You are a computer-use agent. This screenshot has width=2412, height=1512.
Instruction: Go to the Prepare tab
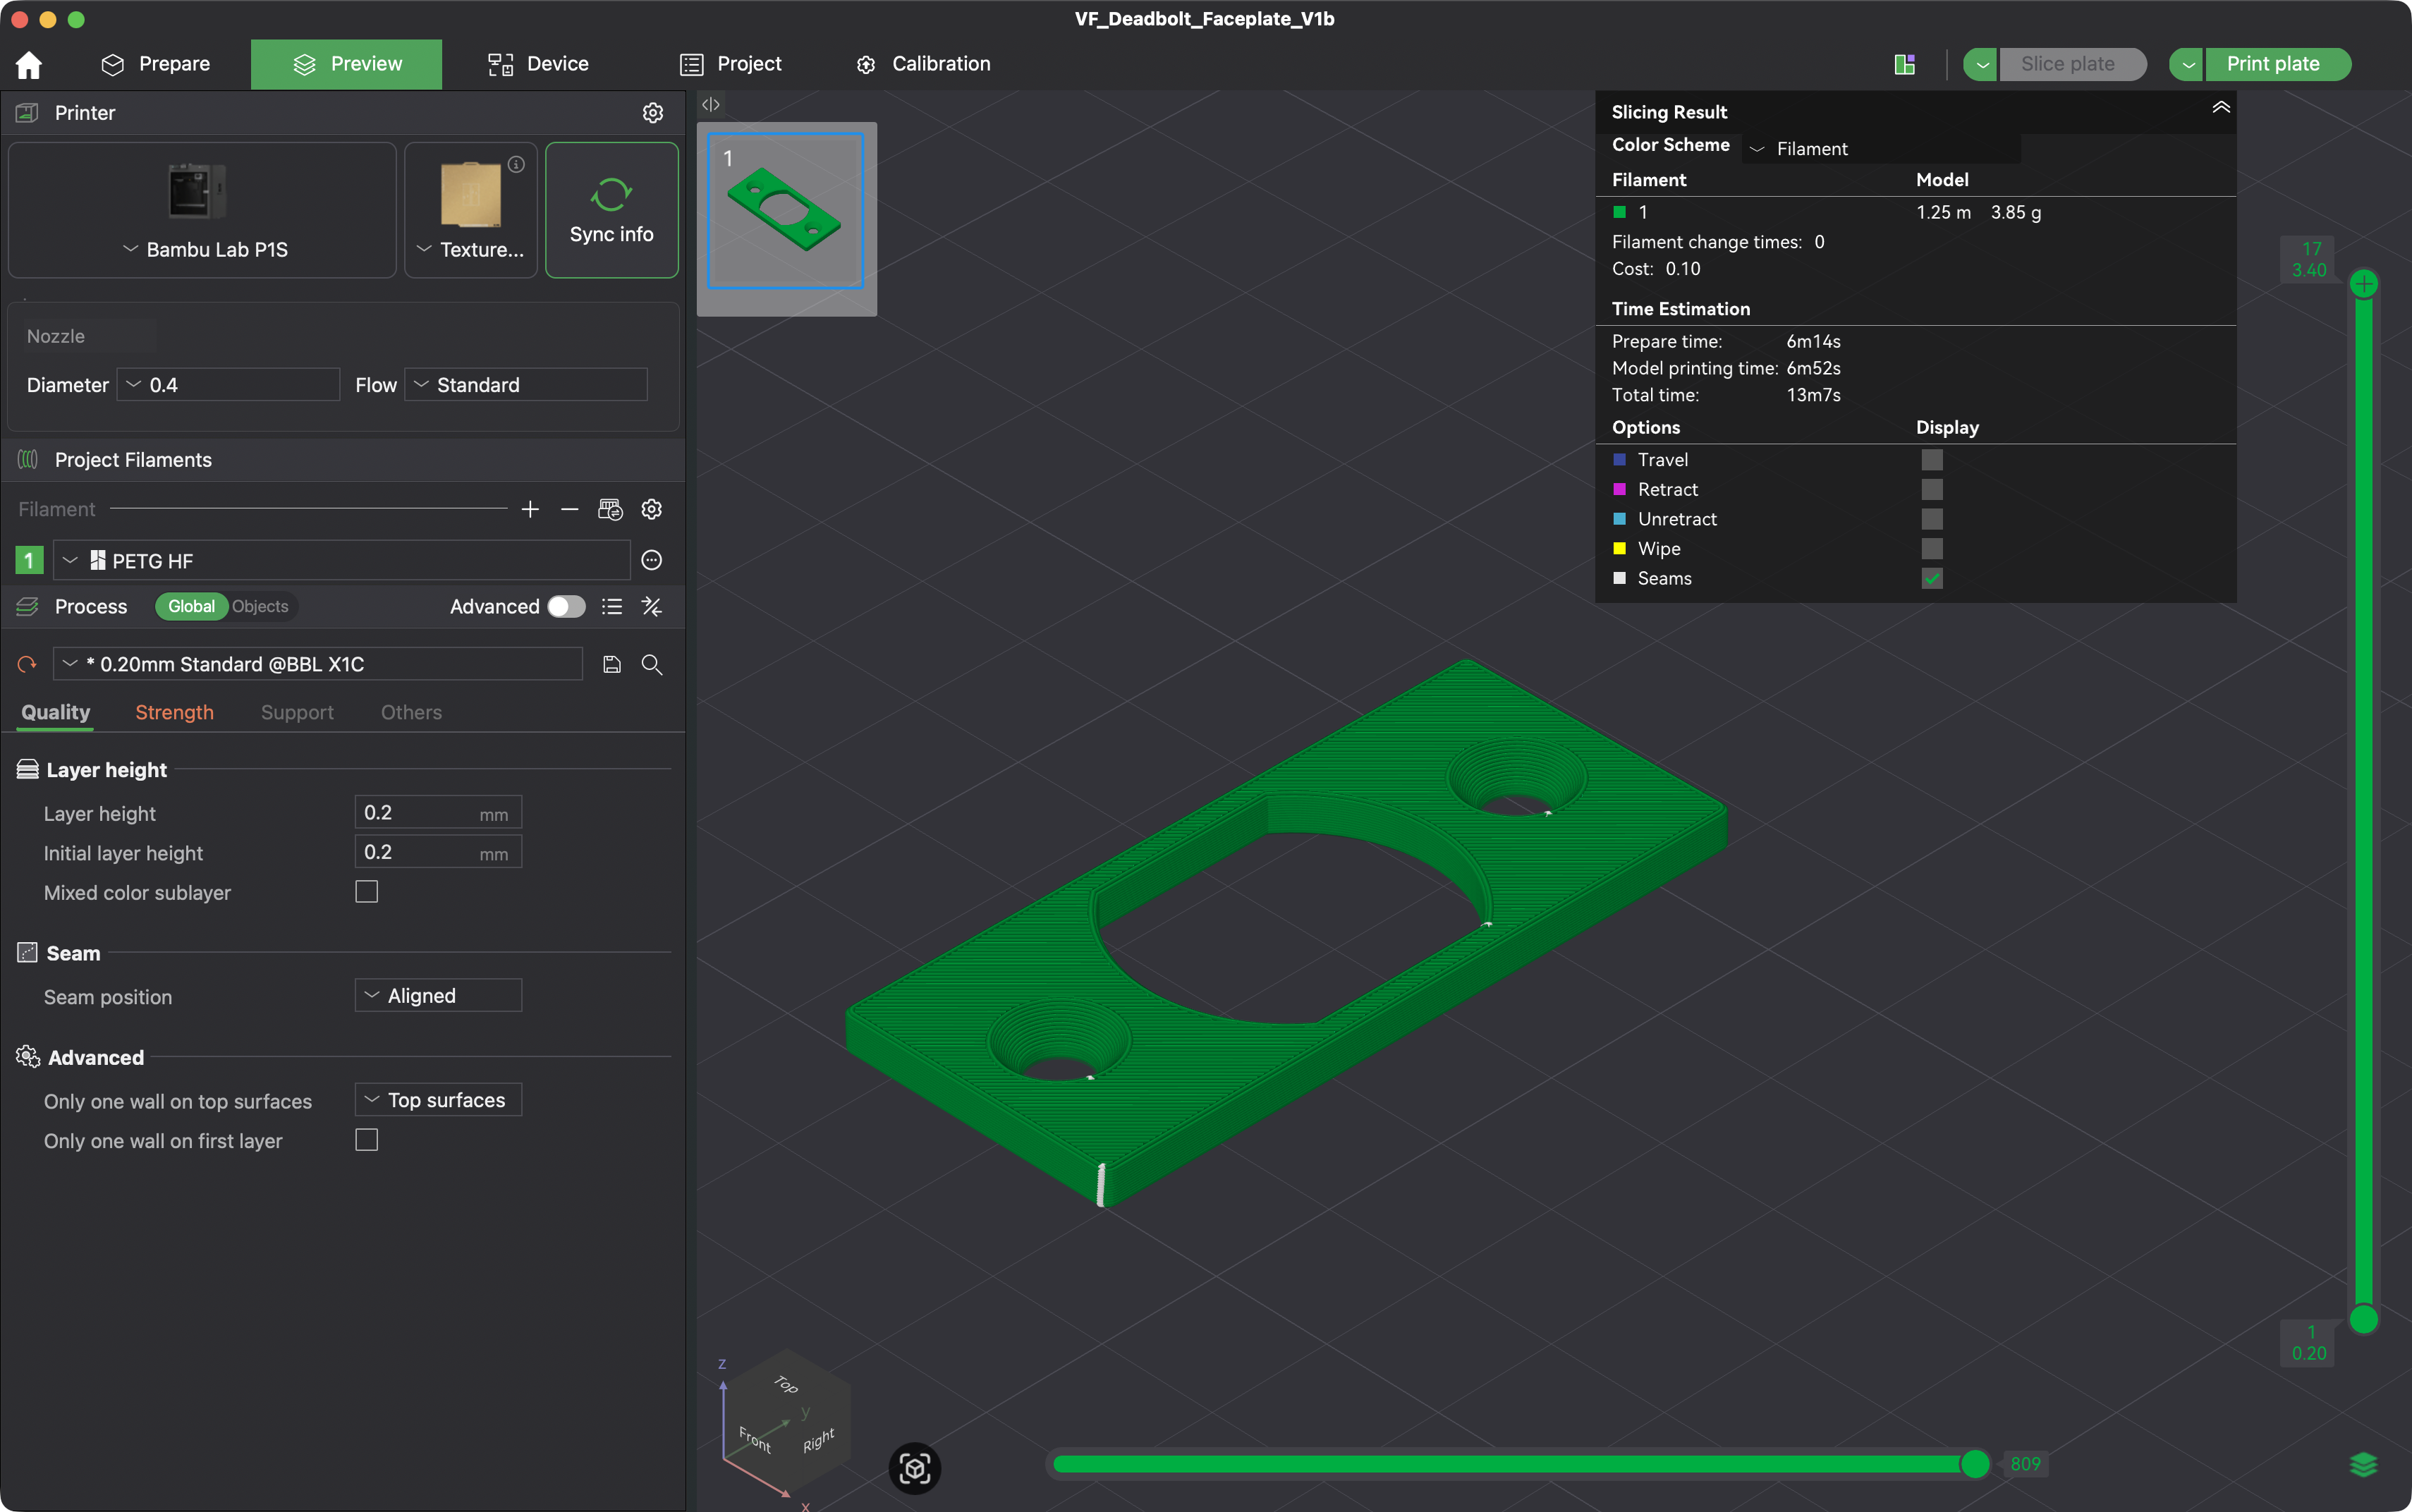tap(156, 64)
